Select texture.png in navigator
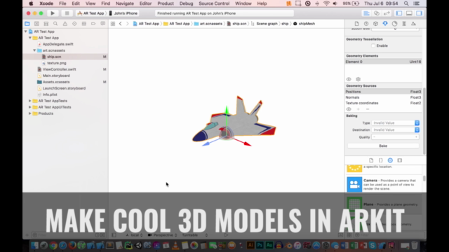Viewport: 449px width, 252px height. tap(56, 63)
